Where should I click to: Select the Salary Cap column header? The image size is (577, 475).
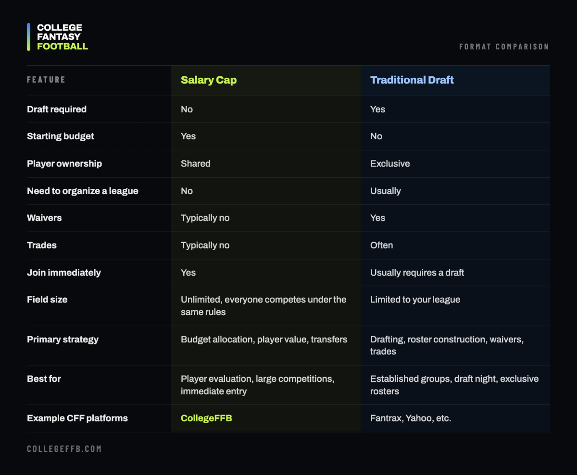(x=209, y=80)
